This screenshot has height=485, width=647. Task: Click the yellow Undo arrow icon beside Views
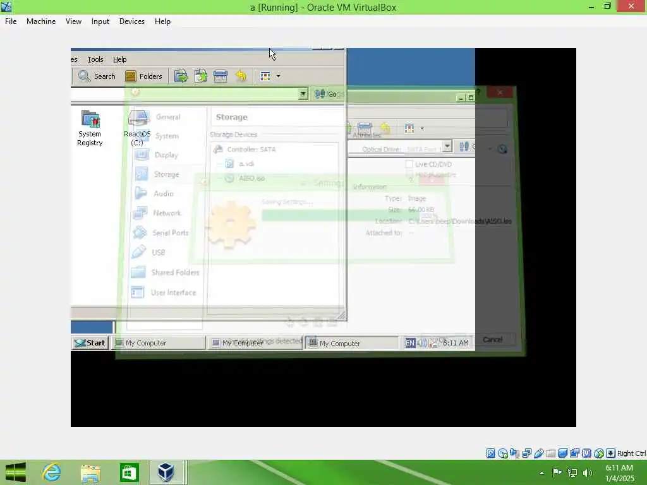(x=241, y=76)
